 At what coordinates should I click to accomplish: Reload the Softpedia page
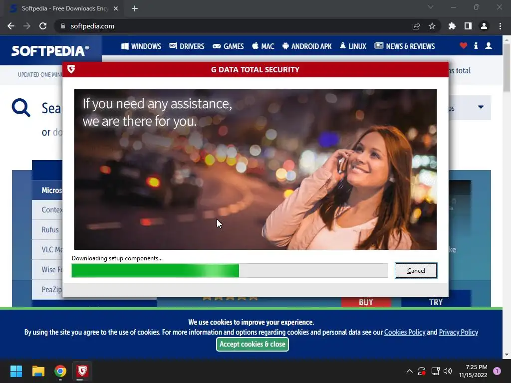(43, 26)
